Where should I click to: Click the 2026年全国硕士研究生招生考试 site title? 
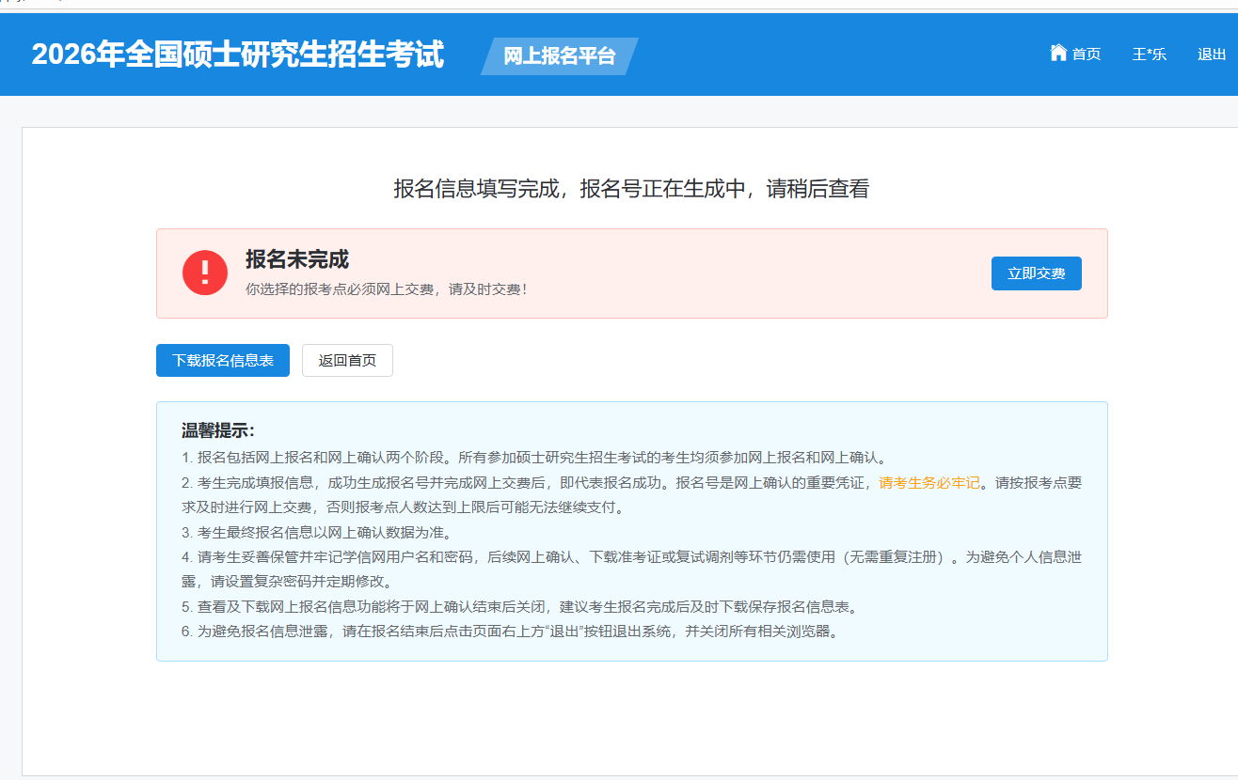(x=238, y=55)
